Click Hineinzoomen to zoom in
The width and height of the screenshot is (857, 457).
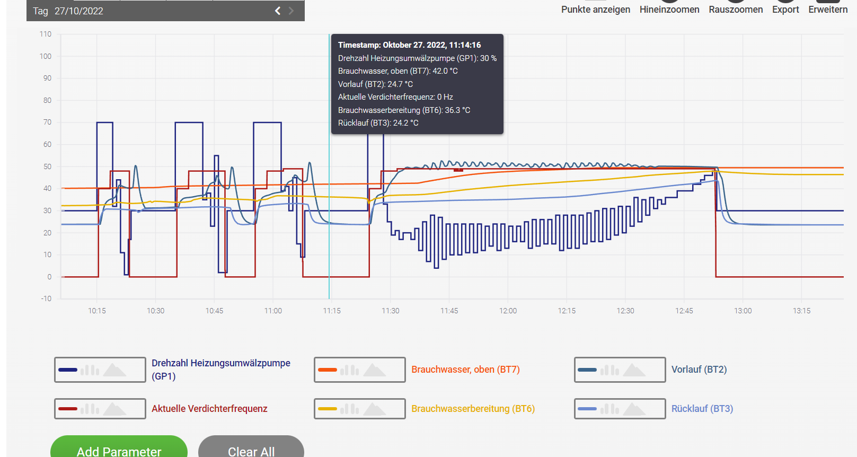tap(669, 10)
